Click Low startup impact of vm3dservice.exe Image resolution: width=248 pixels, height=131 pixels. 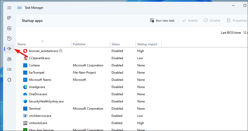[x=140, y=116]
